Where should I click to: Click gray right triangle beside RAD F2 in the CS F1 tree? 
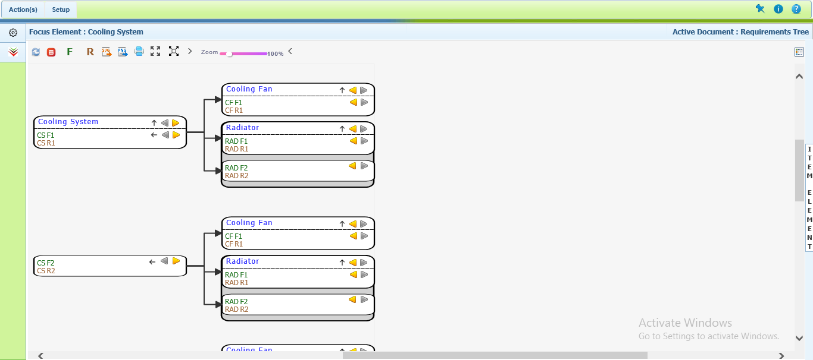(364, 166)
